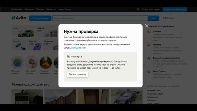This screenshot has height=111, width=197.
Task: Open the 'напишите нам' link
Action: 78,48
